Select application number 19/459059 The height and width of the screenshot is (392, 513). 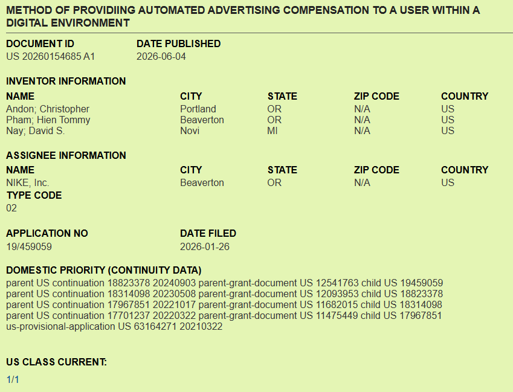(x=29, y=246)
